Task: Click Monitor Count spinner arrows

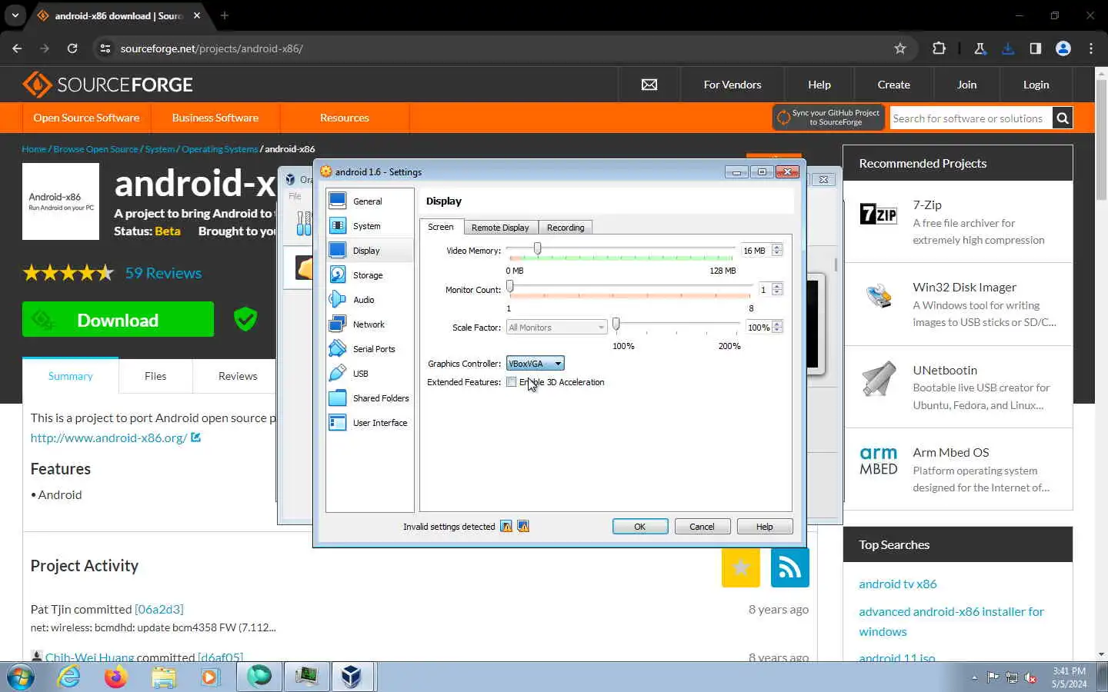Action: click(x=777, y=289)
